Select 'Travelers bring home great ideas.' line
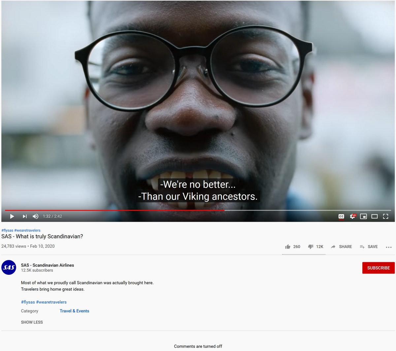The height and width of the screenshot is (351, 396). coord(53,289)
